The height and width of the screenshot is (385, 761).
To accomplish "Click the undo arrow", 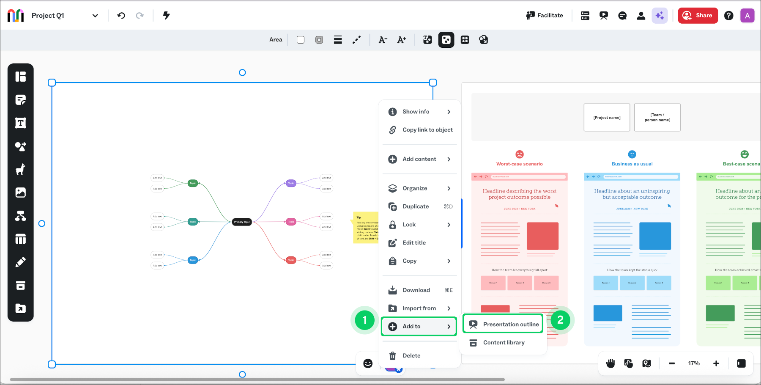I will click(121, 16).
